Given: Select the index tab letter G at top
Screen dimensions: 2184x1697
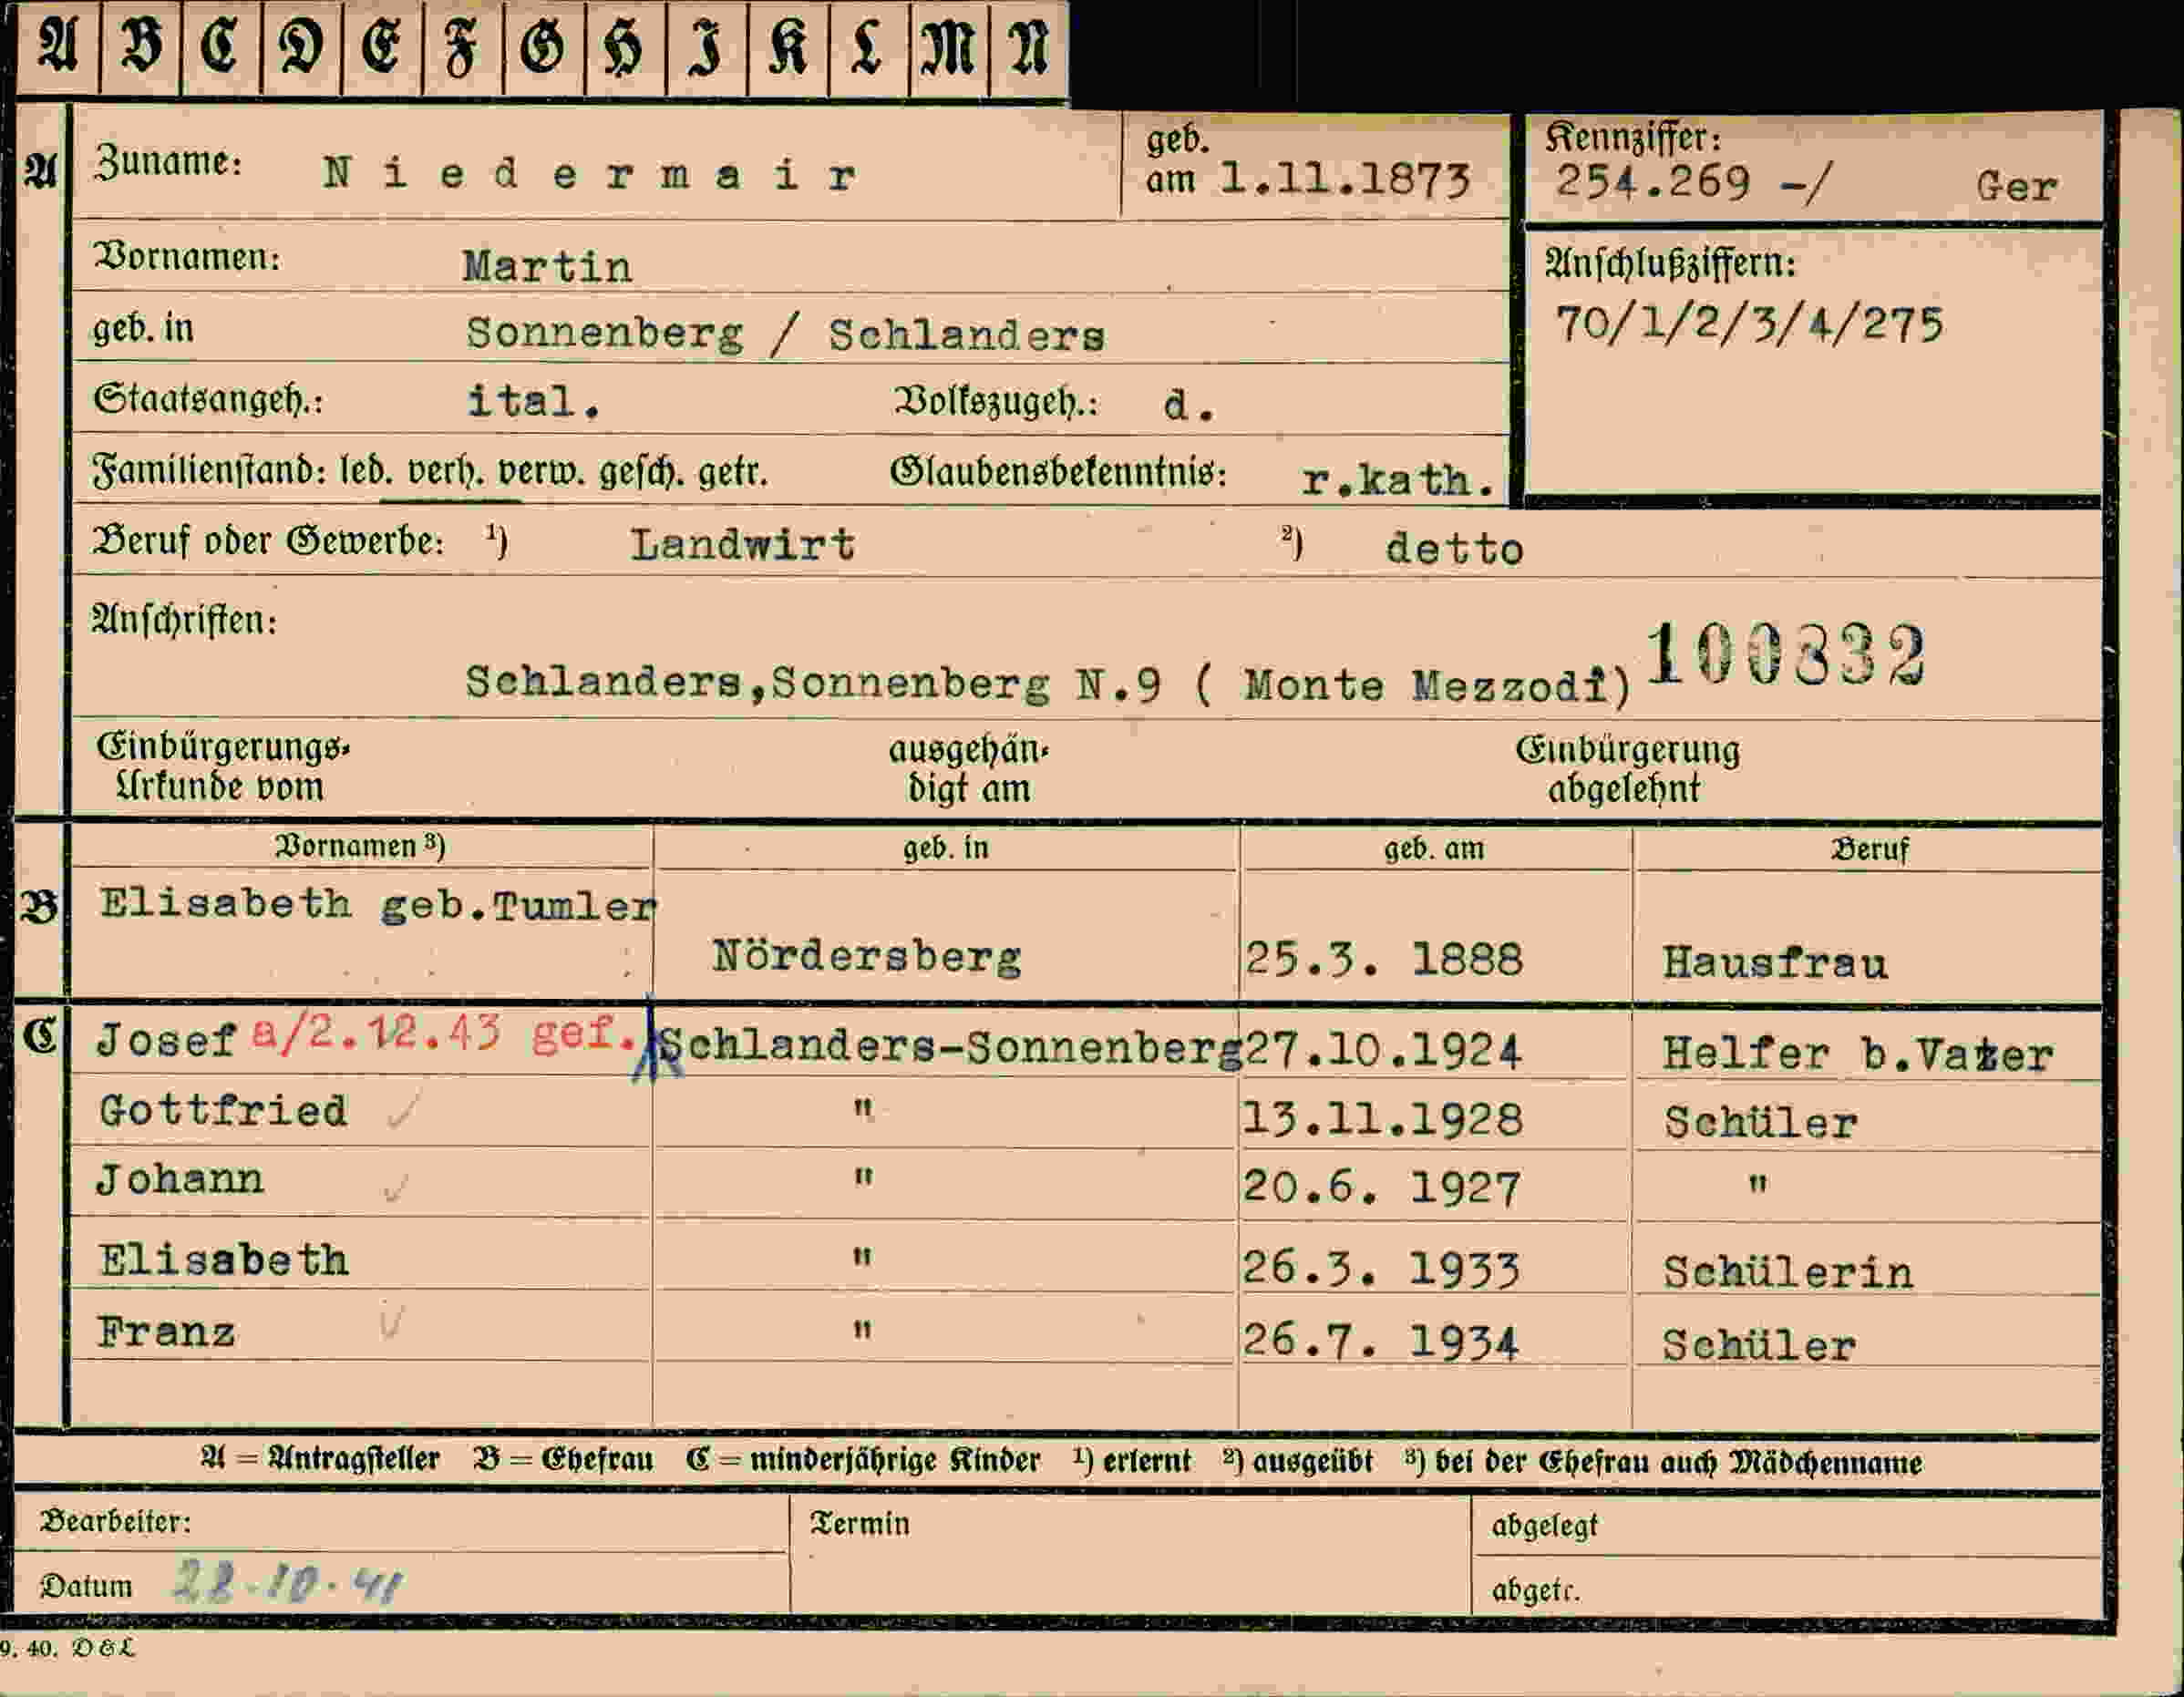Looking at the screenshot, I should (x=542, y=48).
